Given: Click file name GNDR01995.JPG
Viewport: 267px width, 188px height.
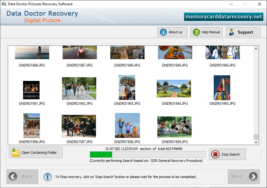Looking at the screenshot, I should click(222, 104).
